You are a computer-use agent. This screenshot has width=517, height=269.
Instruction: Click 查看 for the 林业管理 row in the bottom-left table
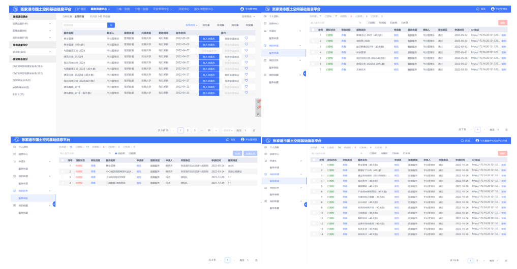(x=93, y=165)
